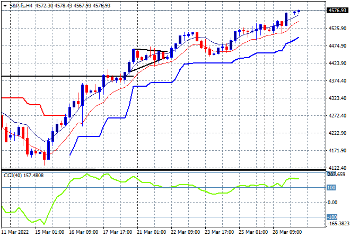
Task: Select the CCI(40) 157.4808 indicator label
Action: (x=24, y=176)
